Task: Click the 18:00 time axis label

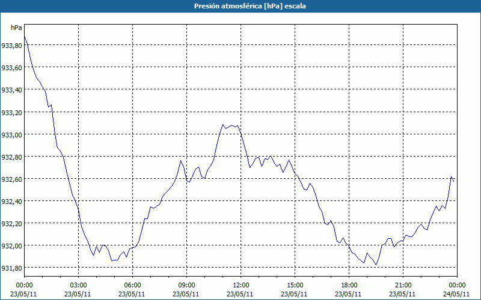Action: 349,286
